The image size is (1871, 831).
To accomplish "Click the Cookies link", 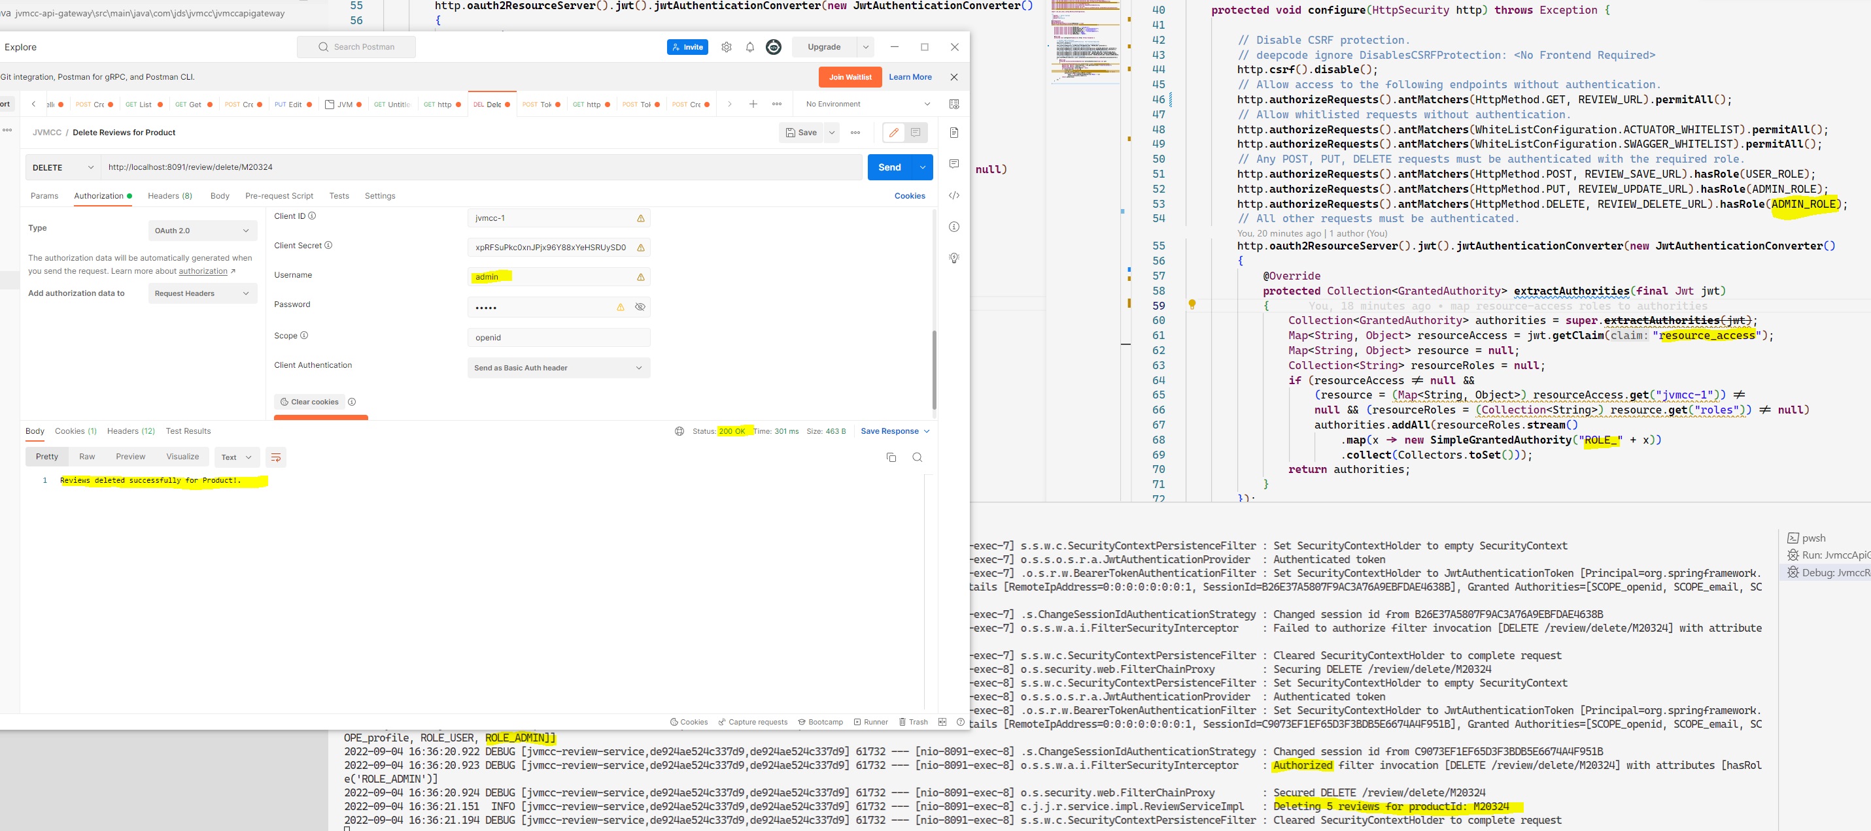I will tap(910, 196).
